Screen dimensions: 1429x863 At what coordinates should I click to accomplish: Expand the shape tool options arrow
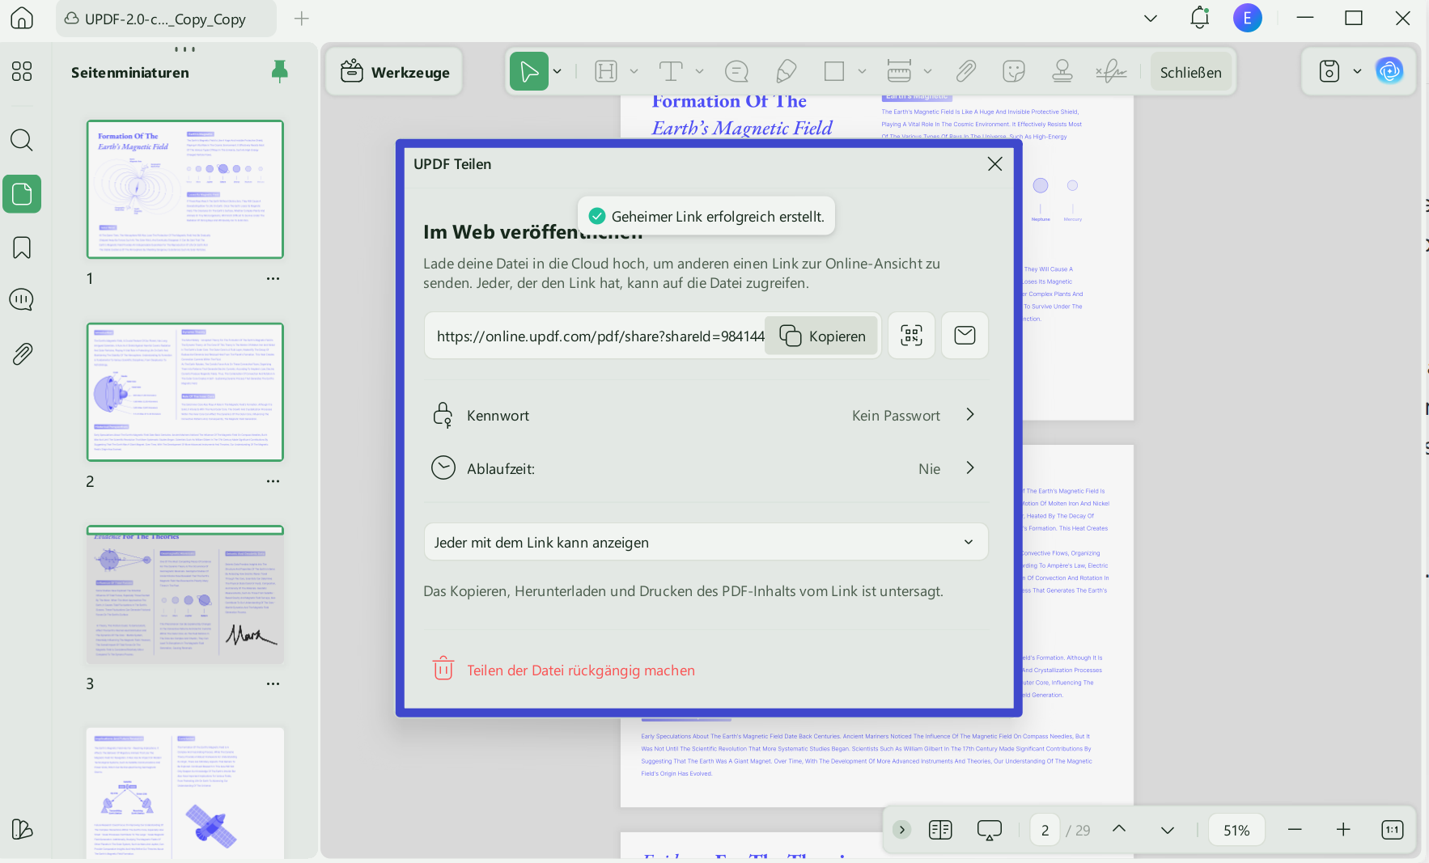click(862, 72)
